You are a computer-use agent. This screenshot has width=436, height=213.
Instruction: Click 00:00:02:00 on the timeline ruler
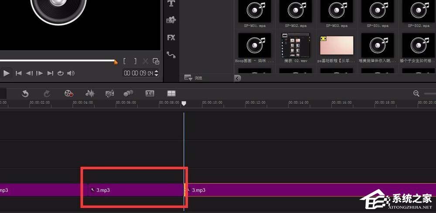(x=40, y=103)
